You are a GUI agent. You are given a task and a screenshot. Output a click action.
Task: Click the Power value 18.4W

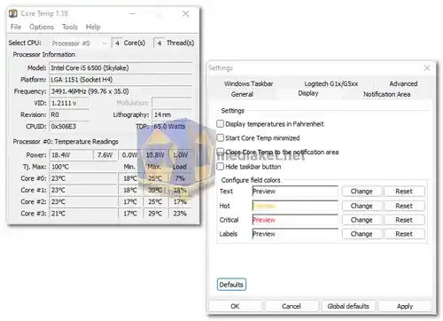point(71,155)
